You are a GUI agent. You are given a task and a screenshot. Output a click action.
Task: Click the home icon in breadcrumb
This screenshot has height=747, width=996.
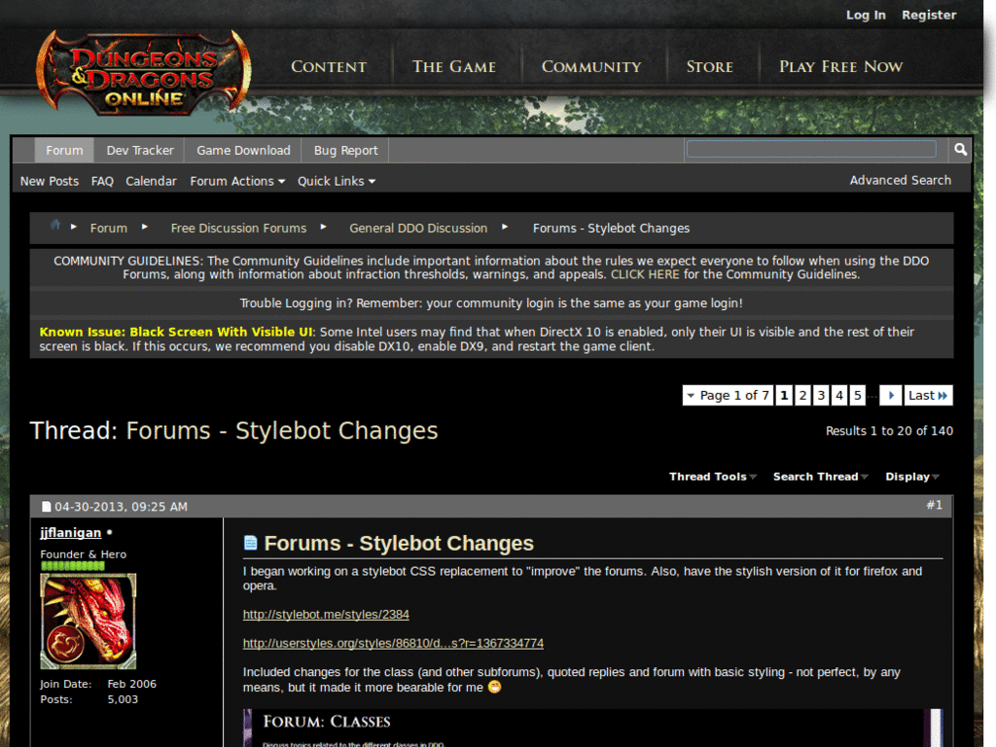pos(55,225)
